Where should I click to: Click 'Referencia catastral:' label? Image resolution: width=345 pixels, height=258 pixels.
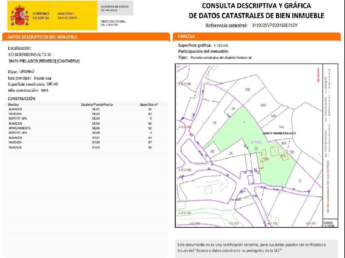(227, 26)
